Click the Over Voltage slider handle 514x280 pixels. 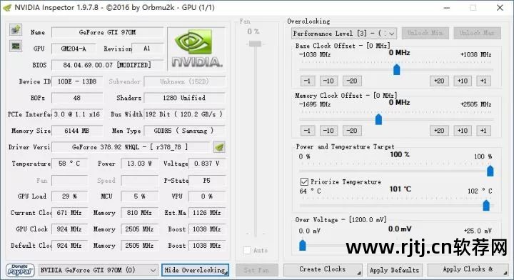point(303,245)
